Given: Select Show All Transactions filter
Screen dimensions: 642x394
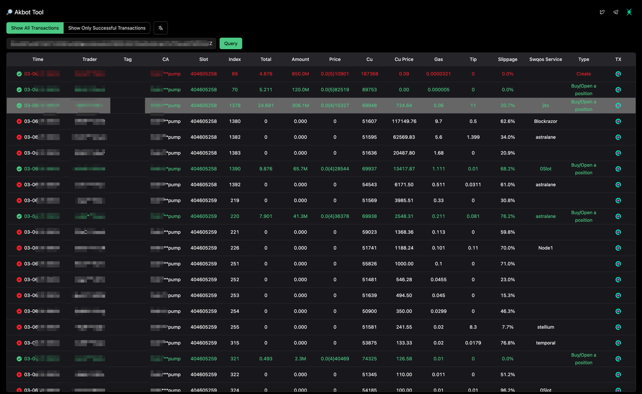Looking at the screenshot, I should (35, 28).
